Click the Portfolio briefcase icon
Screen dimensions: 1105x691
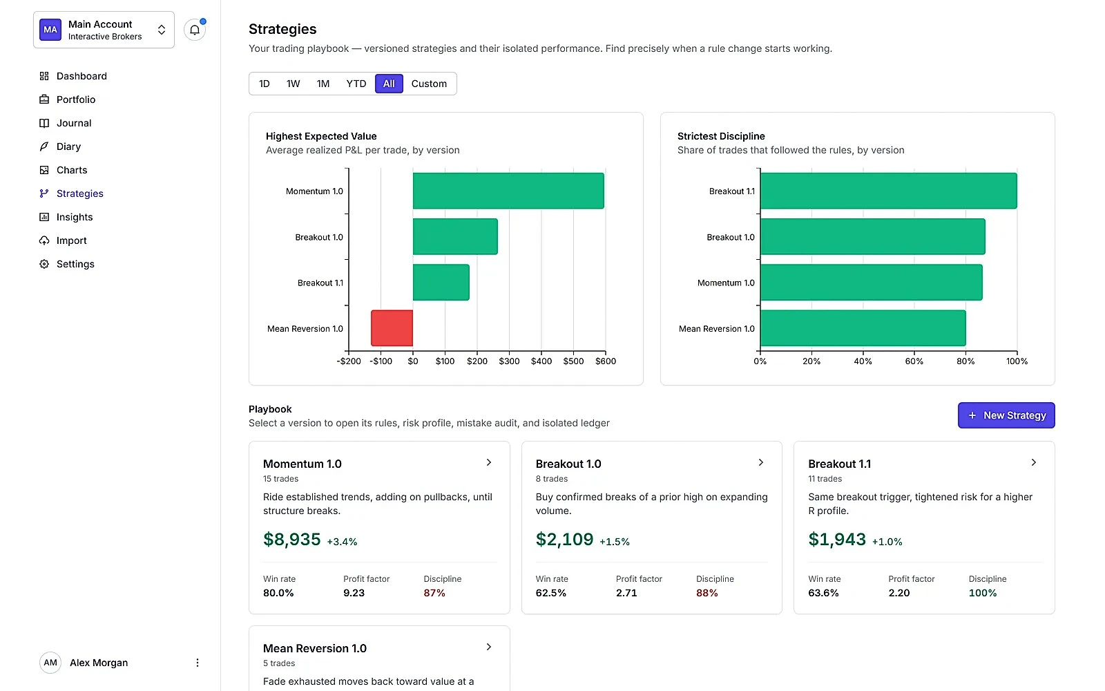44,100
